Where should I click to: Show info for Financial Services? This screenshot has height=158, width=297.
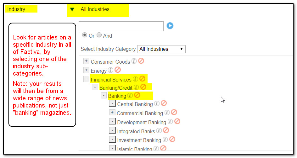pyautogui.click(x=135, y=79)
